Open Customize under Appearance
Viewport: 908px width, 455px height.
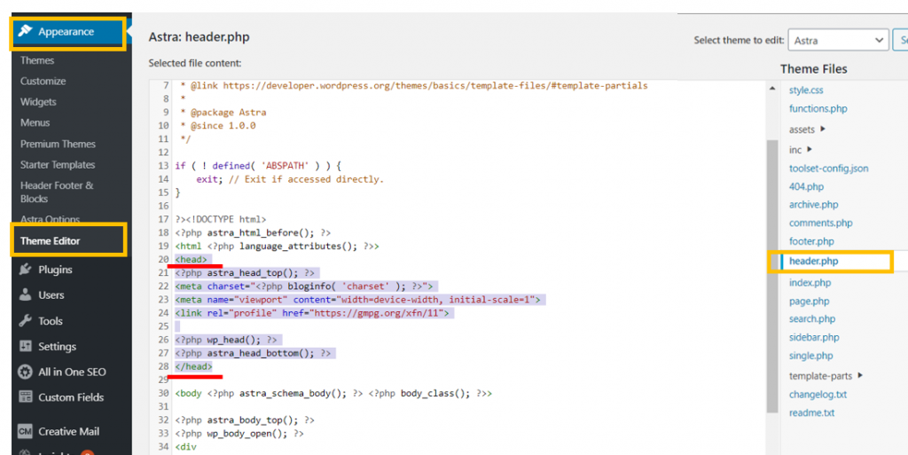coord(43,82)
